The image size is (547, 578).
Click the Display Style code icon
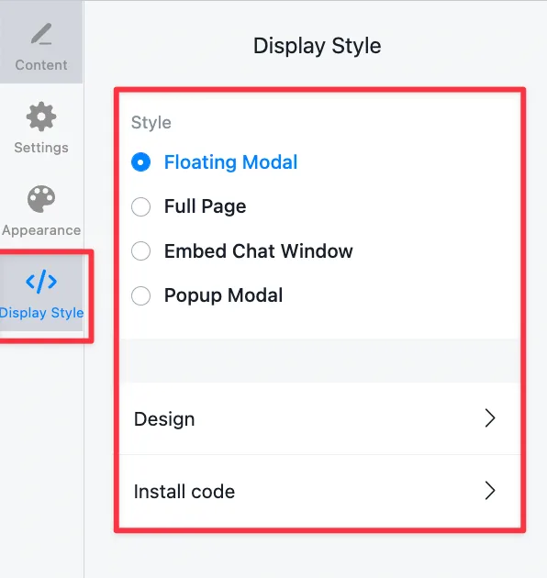coord(41,282)
